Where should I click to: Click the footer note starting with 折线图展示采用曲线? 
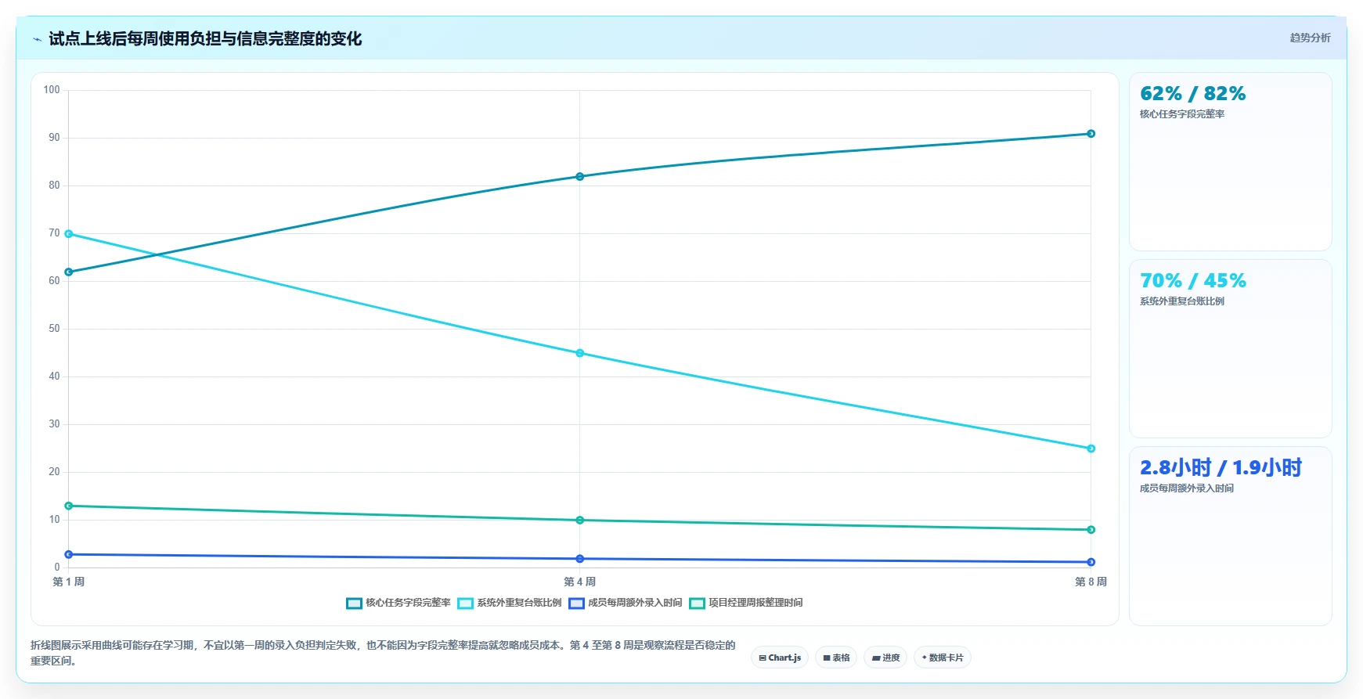click(383, 653)
